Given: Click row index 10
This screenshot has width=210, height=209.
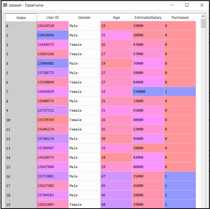Looking at the screenshot, I should click(21, 120).
